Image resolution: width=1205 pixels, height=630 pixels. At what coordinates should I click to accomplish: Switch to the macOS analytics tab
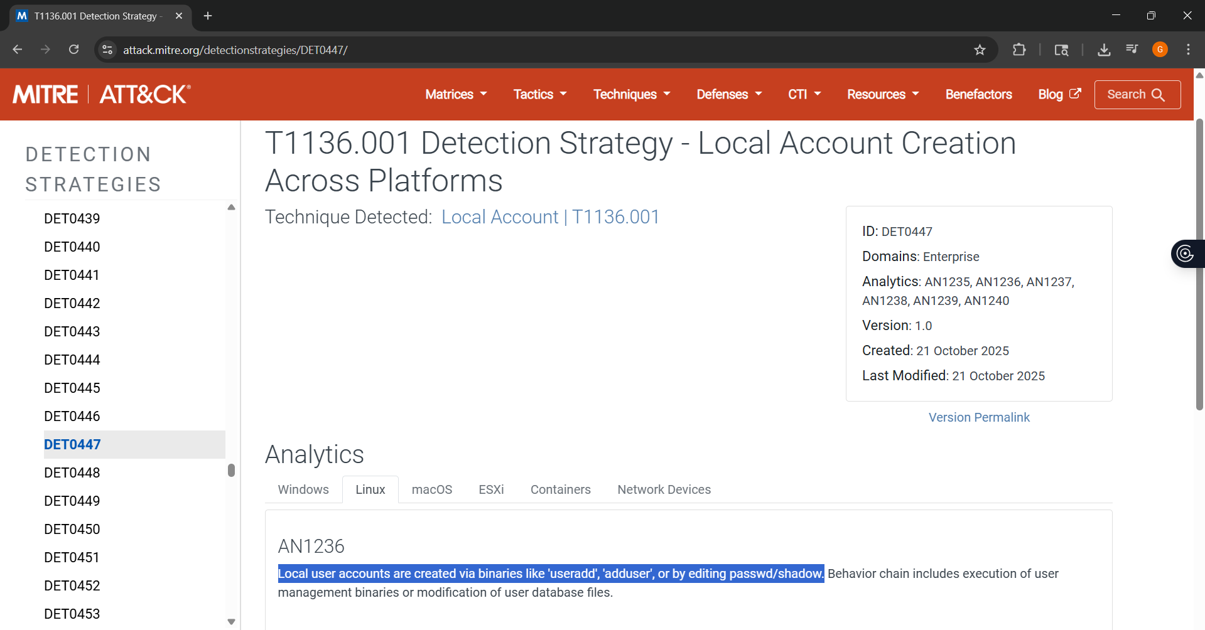point(432,489)
